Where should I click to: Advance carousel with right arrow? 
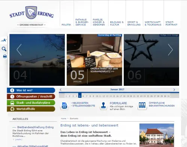click(170, 50)
